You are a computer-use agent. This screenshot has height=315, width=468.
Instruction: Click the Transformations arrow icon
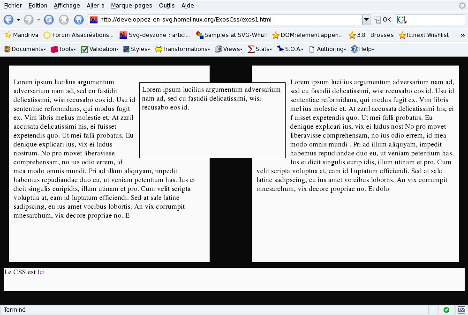click(x=159, y=49)
